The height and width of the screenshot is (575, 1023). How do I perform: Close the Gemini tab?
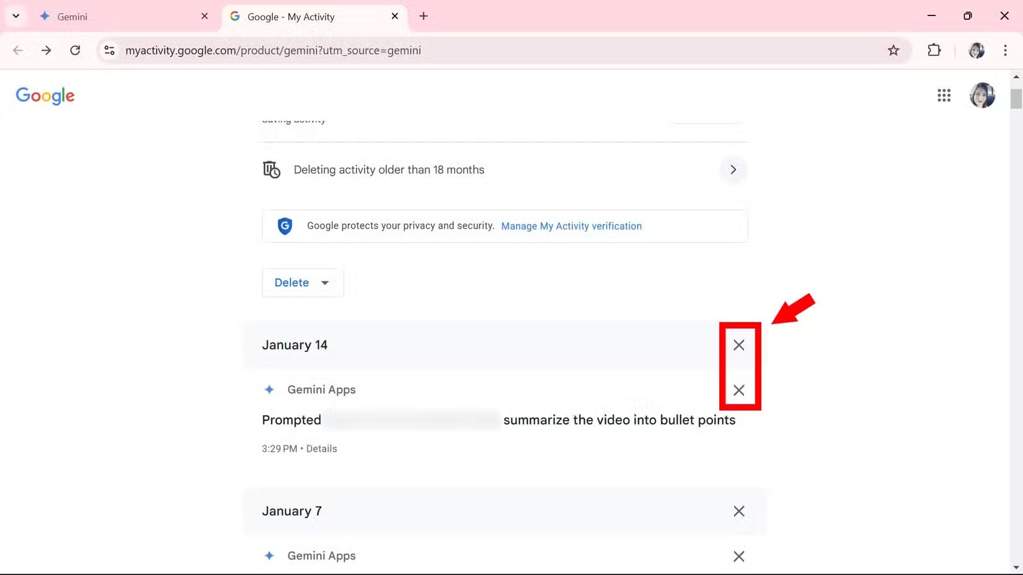point(205,16)
